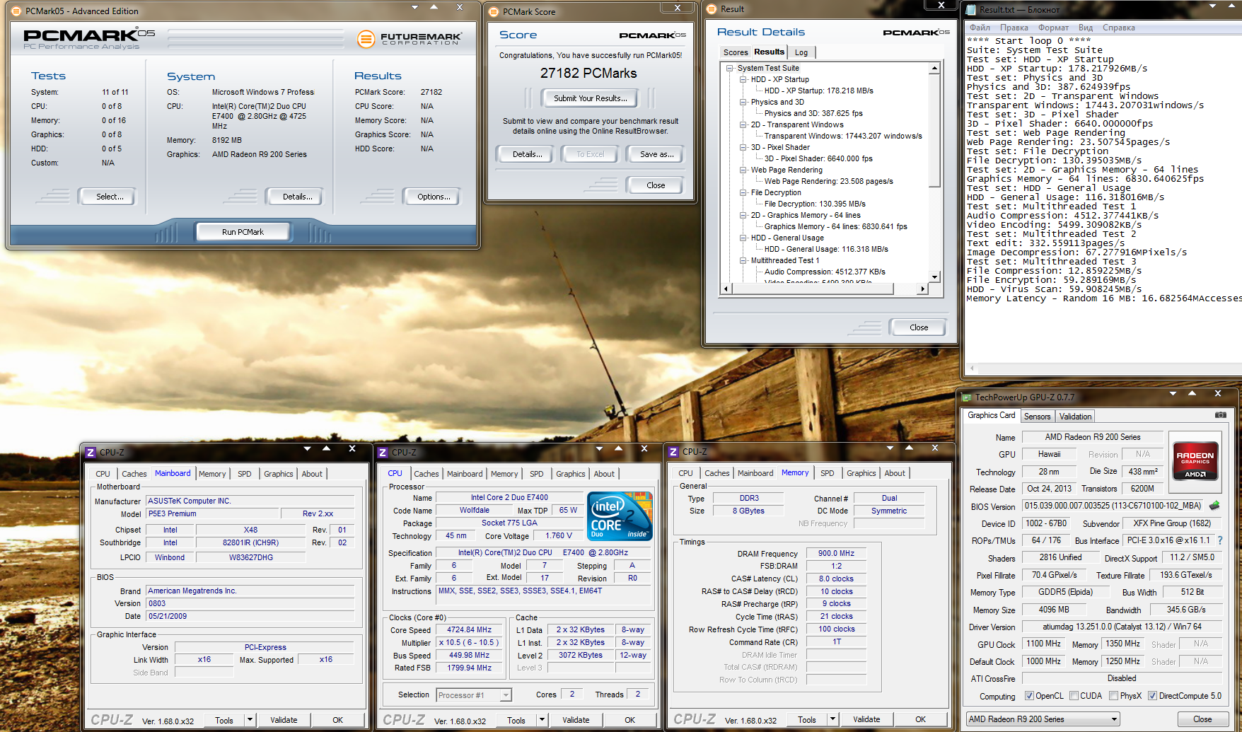Click the '27182 PCMarks' score text
Image resolution: width=1242 pixels, height=732 pixels.
(588, 74)
